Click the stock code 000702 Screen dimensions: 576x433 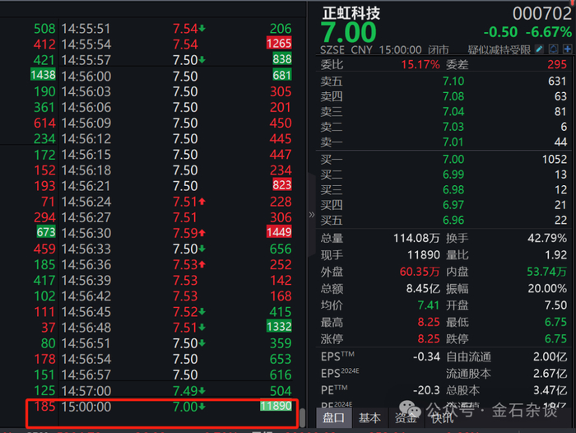point(541,14)
